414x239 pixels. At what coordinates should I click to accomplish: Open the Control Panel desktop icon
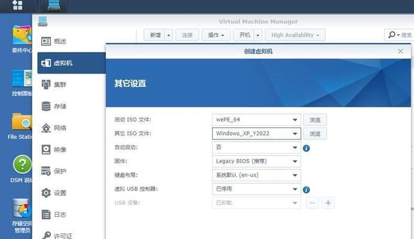[22, 78]
